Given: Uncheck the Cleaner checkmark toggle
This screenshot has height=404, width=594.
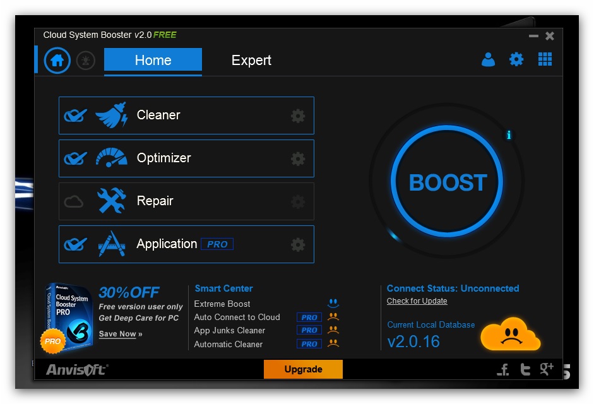Looking at the screenshot, I should (75, 116).
